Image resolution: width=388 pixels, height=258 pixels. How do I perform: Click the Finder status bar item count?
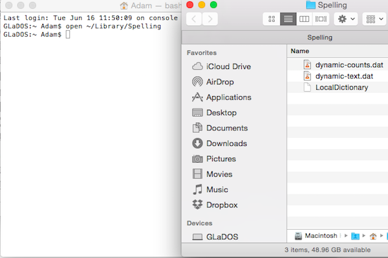click(327, 250)
